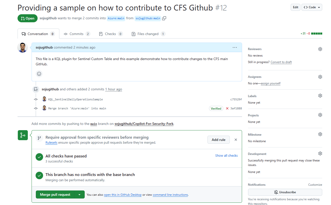Screen dimensions: 331x205
Task: Click the Show all checks link
Action: (226, 156)
